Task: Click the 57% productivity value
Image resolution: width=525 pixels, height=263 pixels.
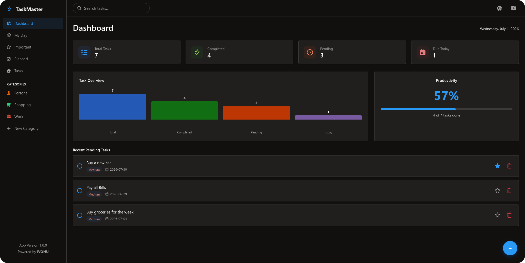Action: click(x=447, y=96)
